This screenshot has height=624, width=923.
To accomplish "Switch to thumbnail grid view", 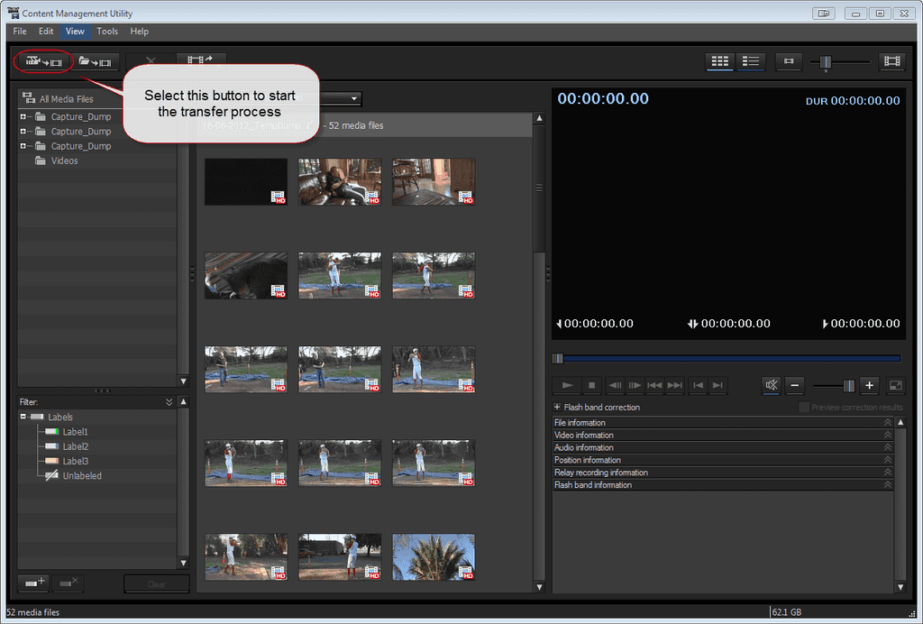I will click(x=719, y=61).
